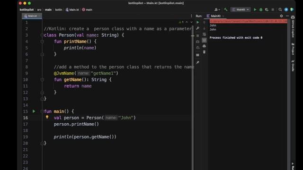The height and width of the screenshot is (170, 303).
Task: Click the warning indicator showing 1 problem
Action: tap(181, 22)
